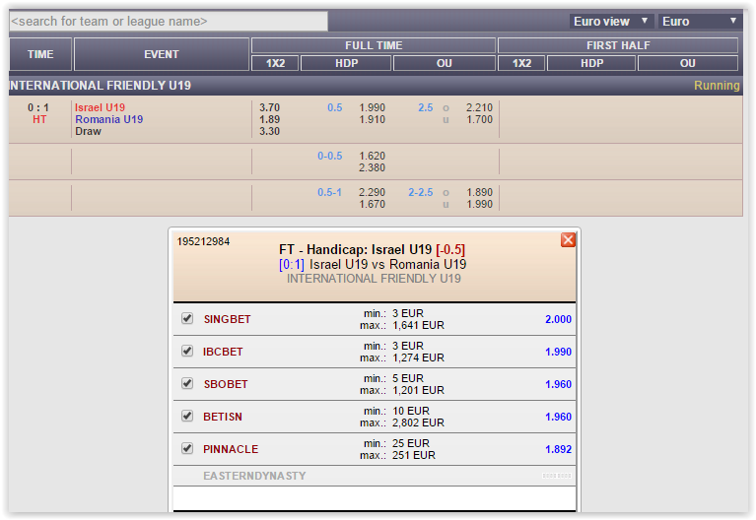Click the FIRST HALF group header
The width and height of the screenshot is (756, 520).
[618, 45]
